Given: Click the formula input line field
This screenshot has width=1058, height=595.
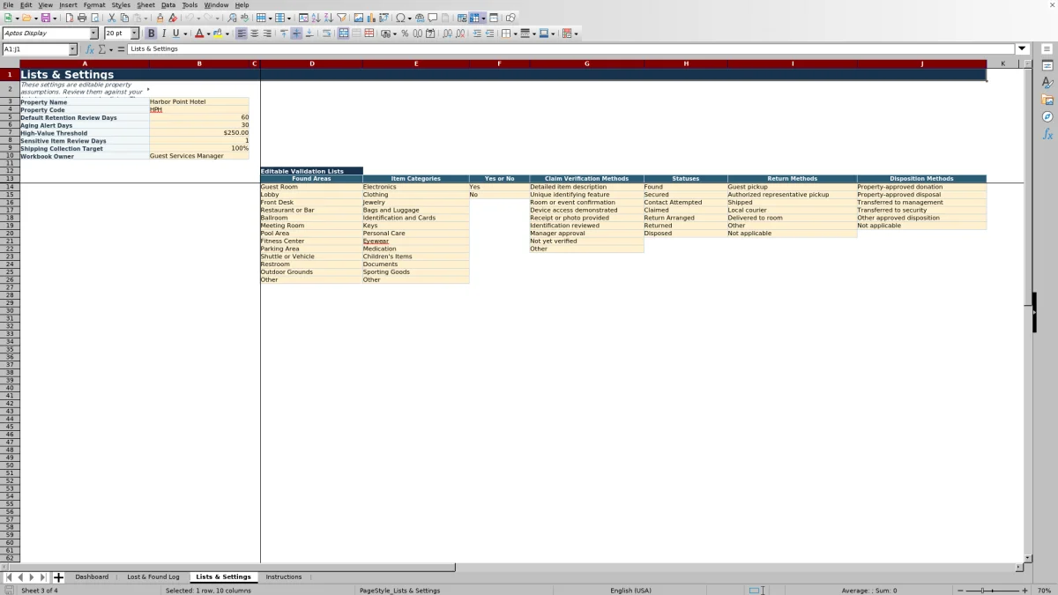Looking at the screenshot, I should [571, 49].
